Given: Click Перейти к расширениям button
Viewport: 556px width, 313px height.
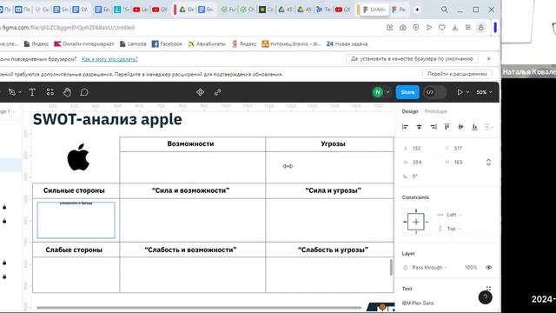Looking at the screenshot, I should click(457, 74).
